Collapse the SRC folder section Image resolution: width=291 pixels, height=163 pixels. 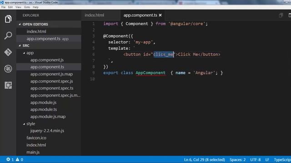[x=20, y=45]
